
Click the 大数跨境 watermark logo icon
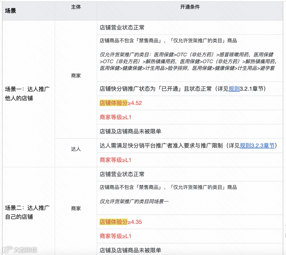coord(7,249)
